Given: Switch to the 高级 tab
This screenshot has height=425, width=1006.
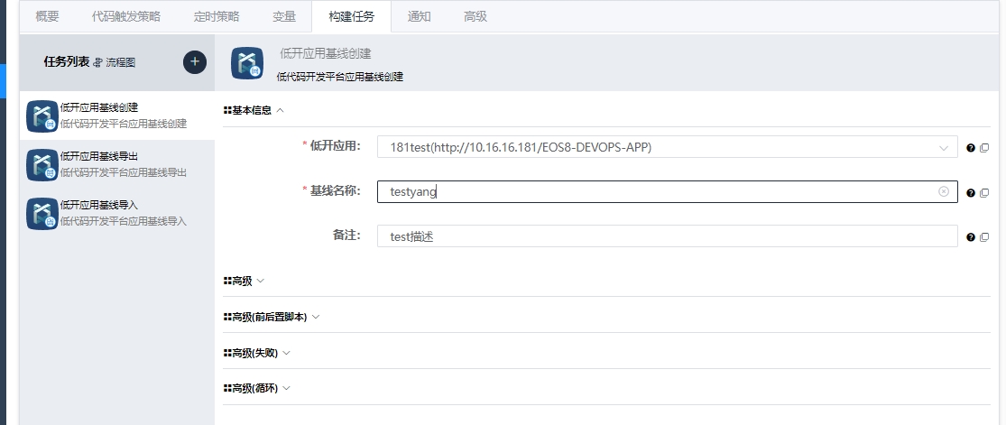Looking at the screenshot, I should tap(475, 16).
